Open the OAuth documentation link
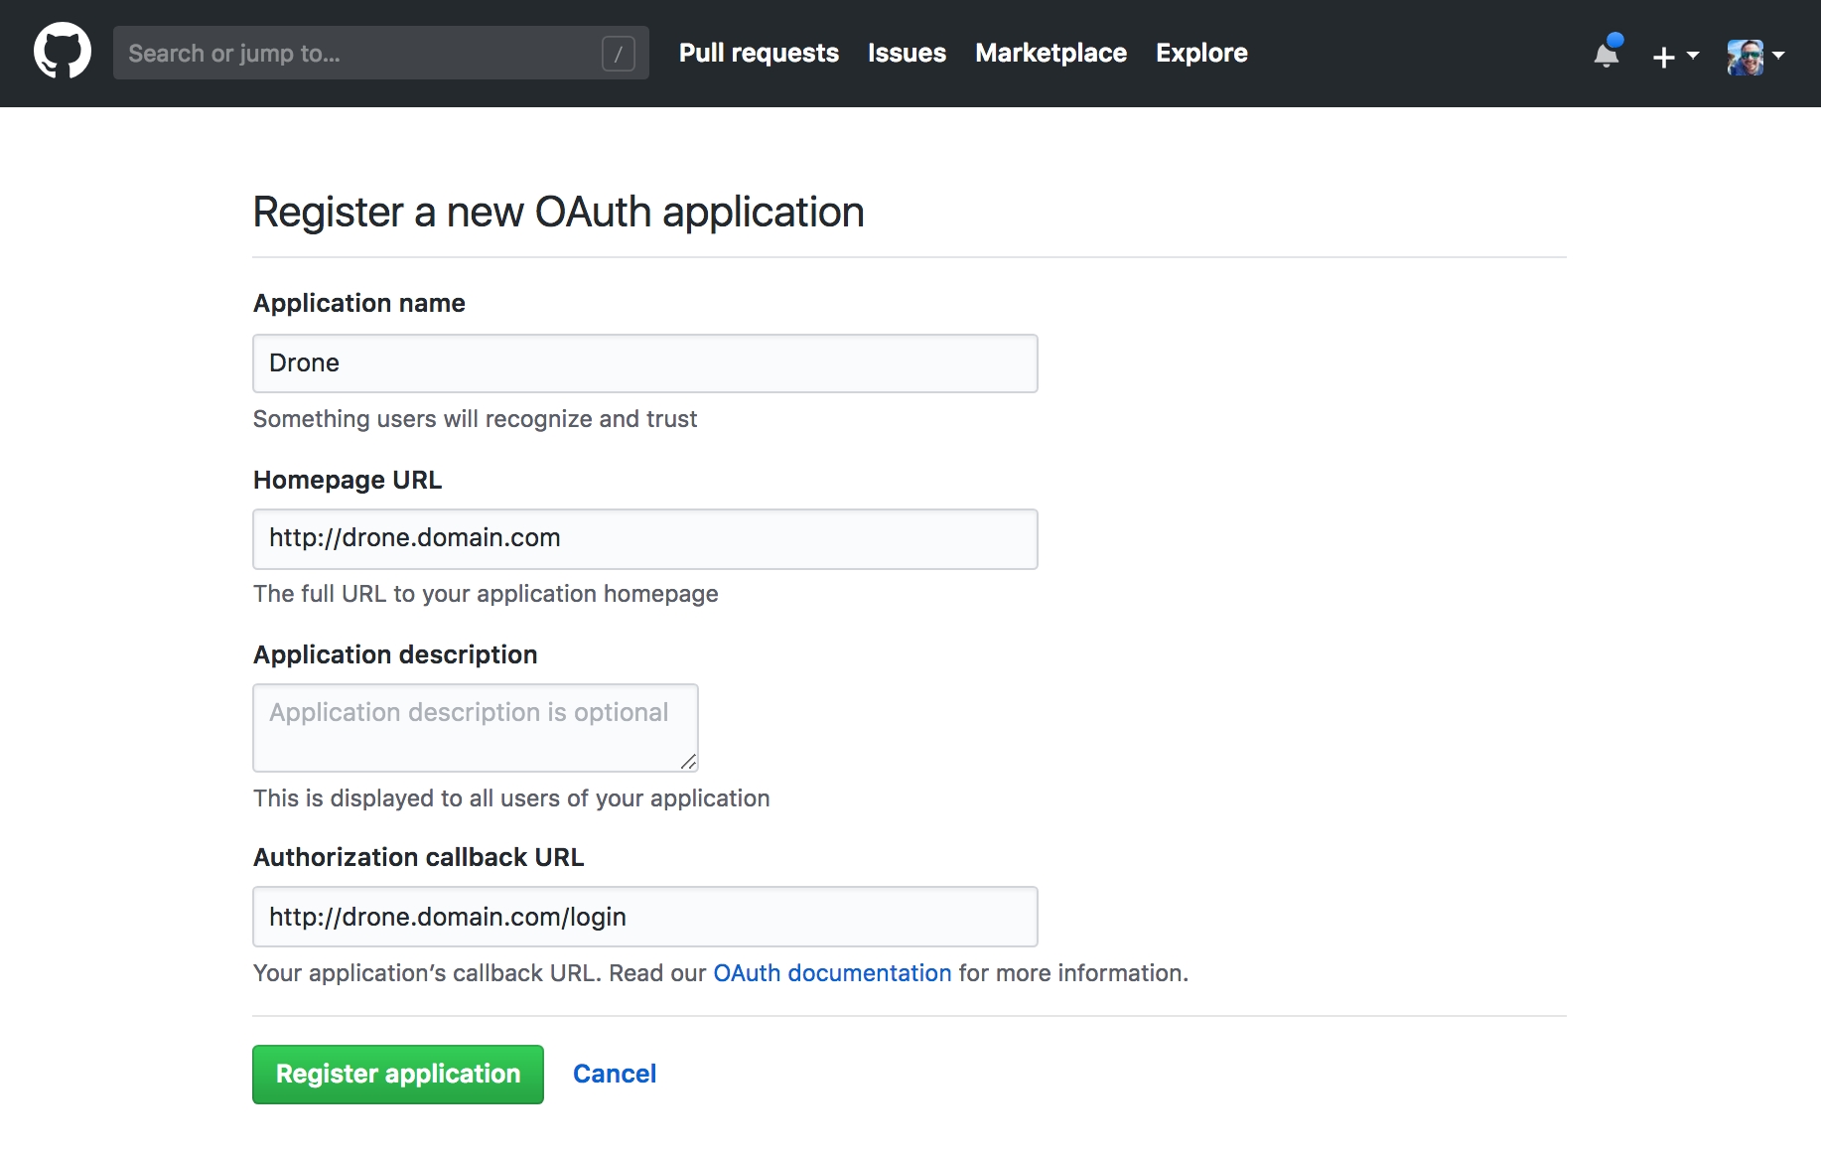Screen dimensions: 1821x1156 (832, 973)
